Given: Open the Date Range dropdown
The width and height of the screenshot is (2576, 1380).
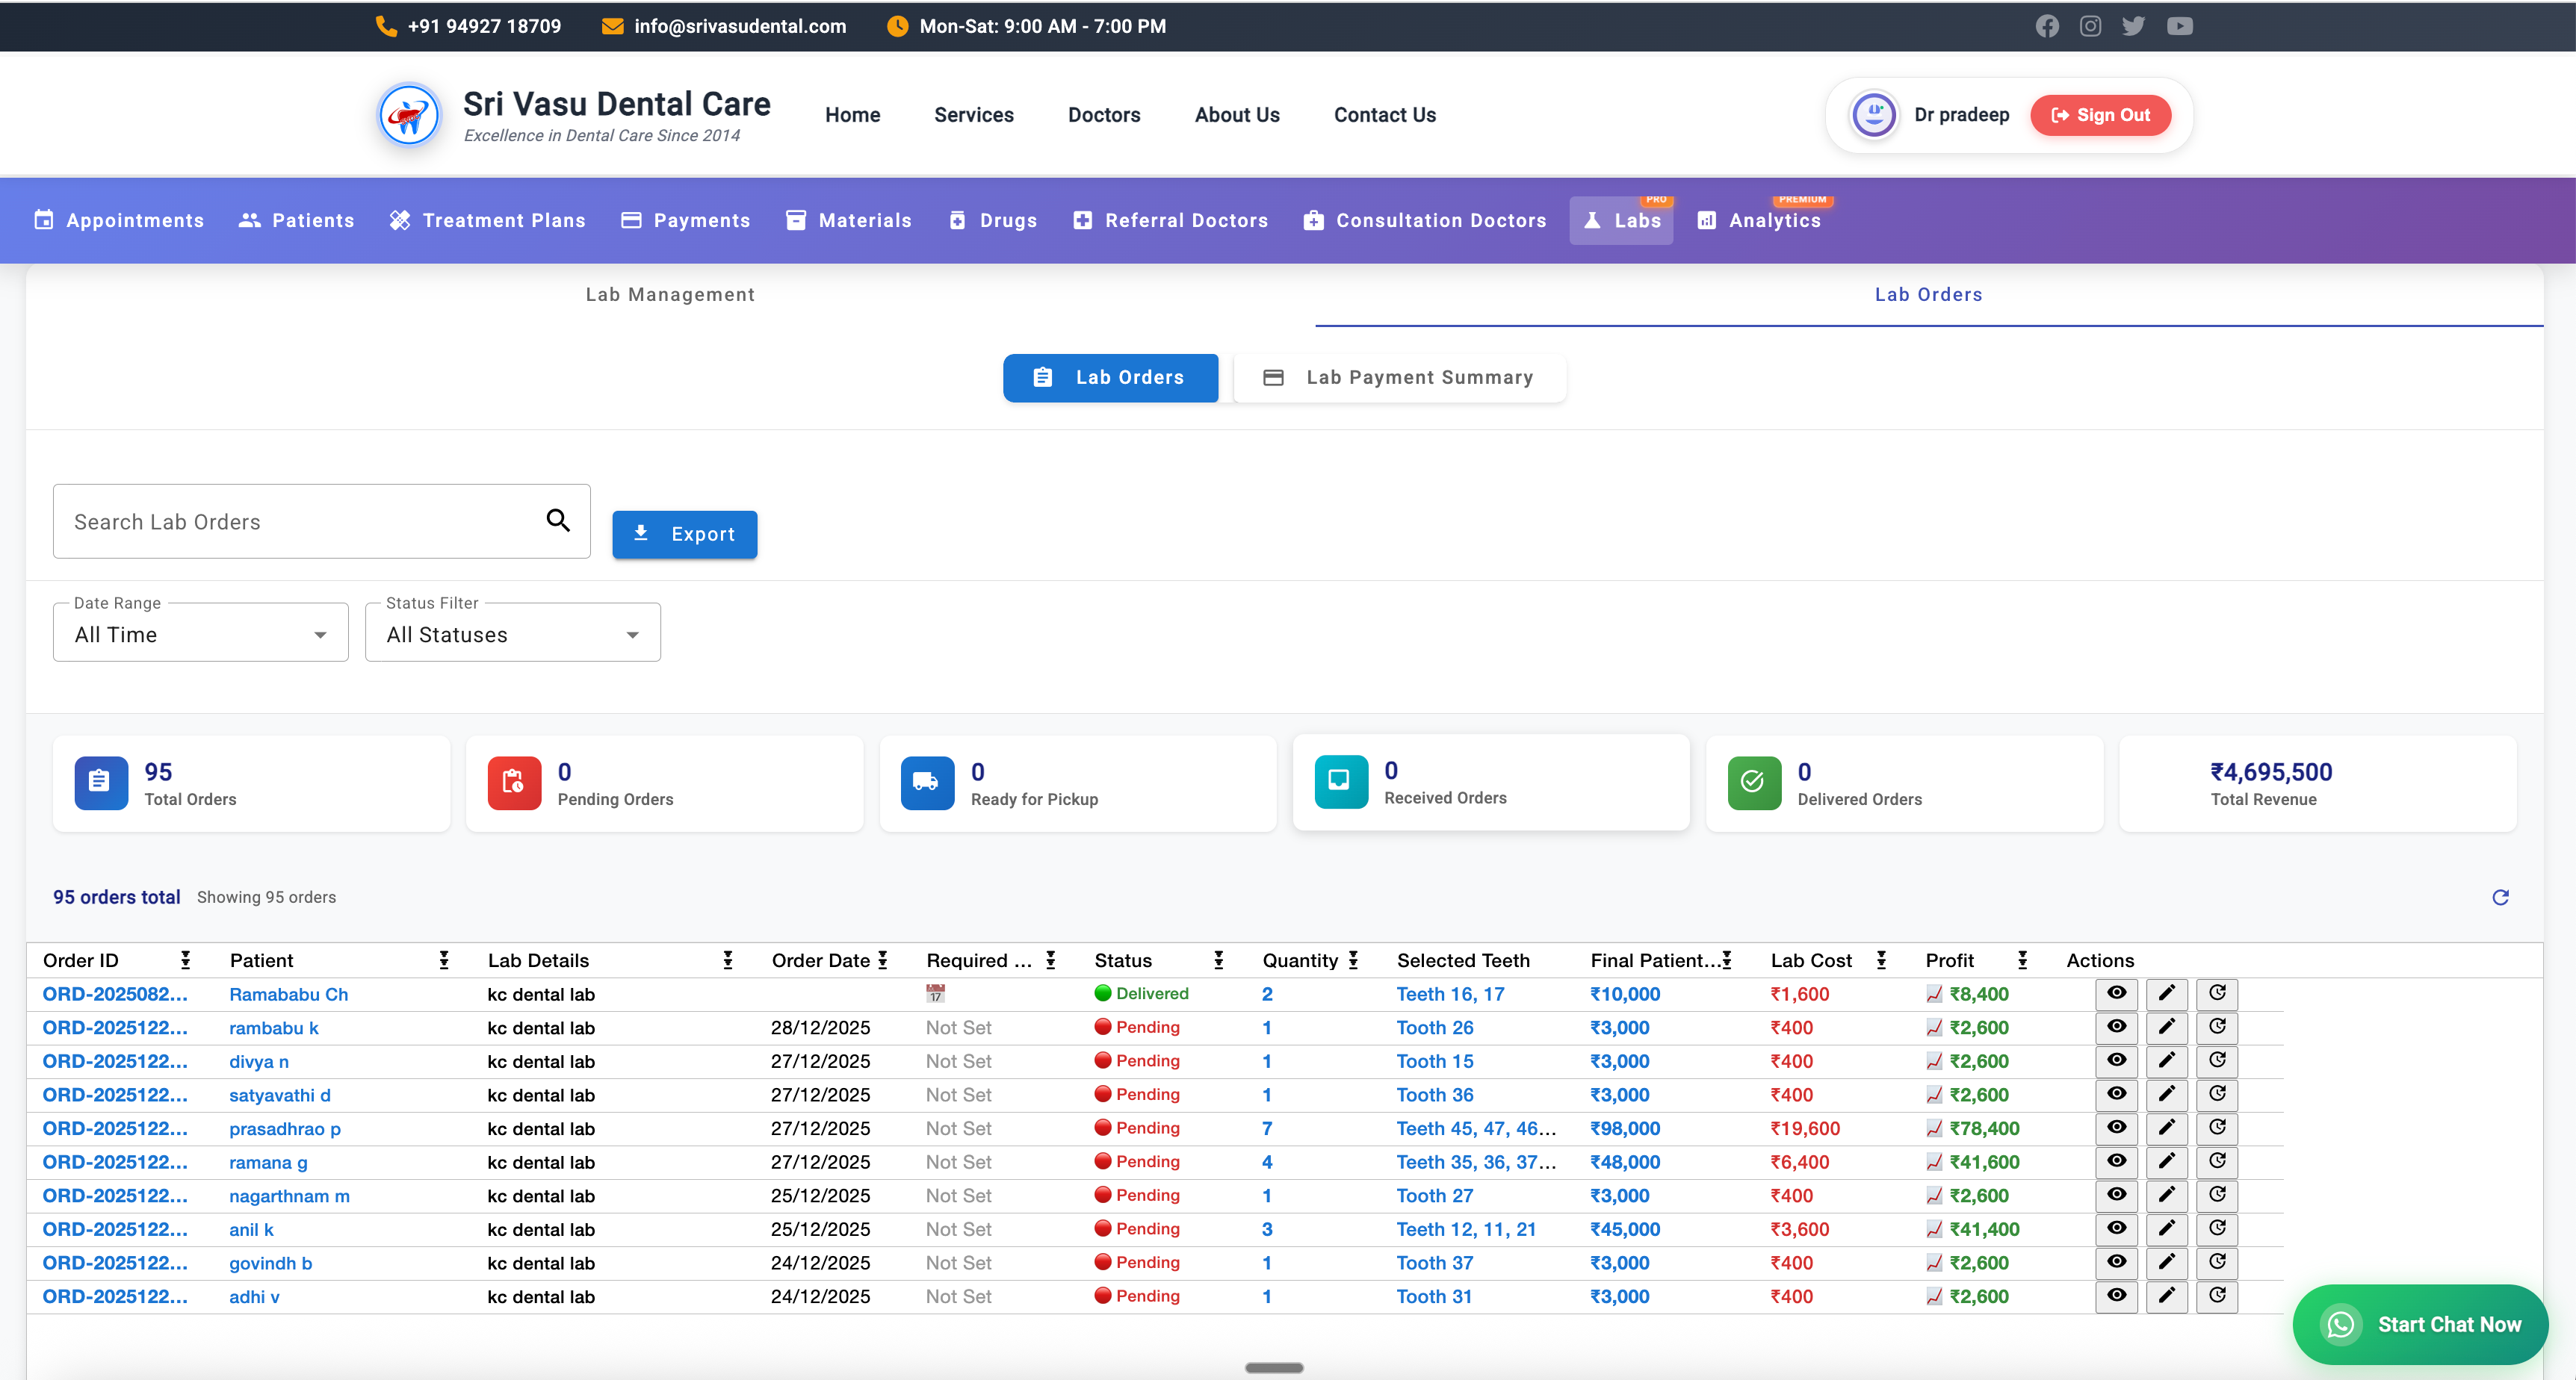Looking at the screenshot, I should coord(200,635).
